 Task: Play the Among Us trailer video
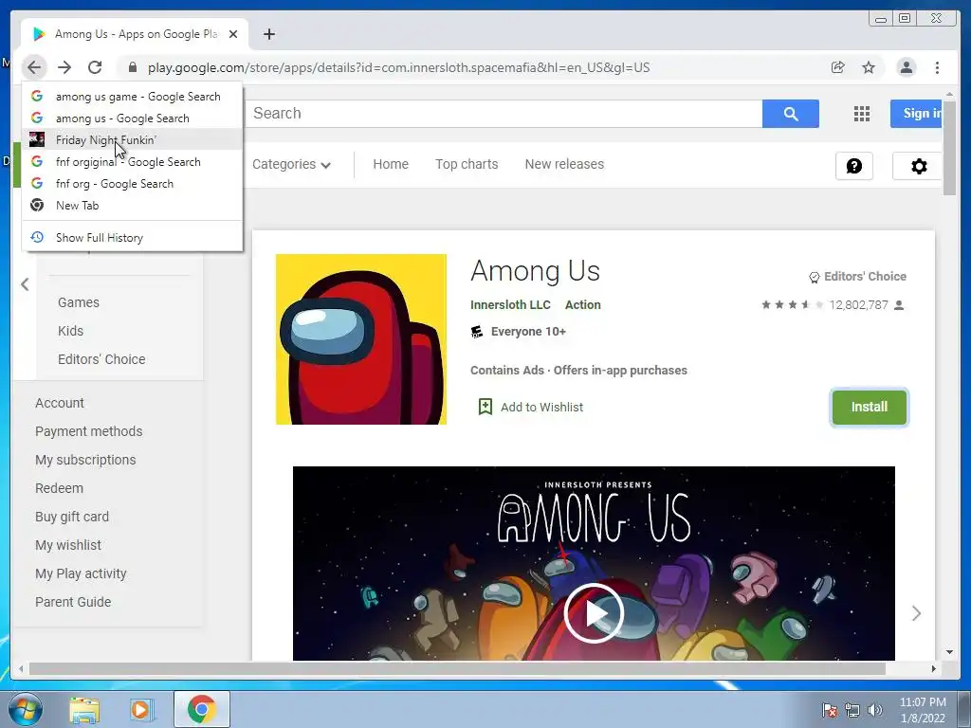[594, 613]
